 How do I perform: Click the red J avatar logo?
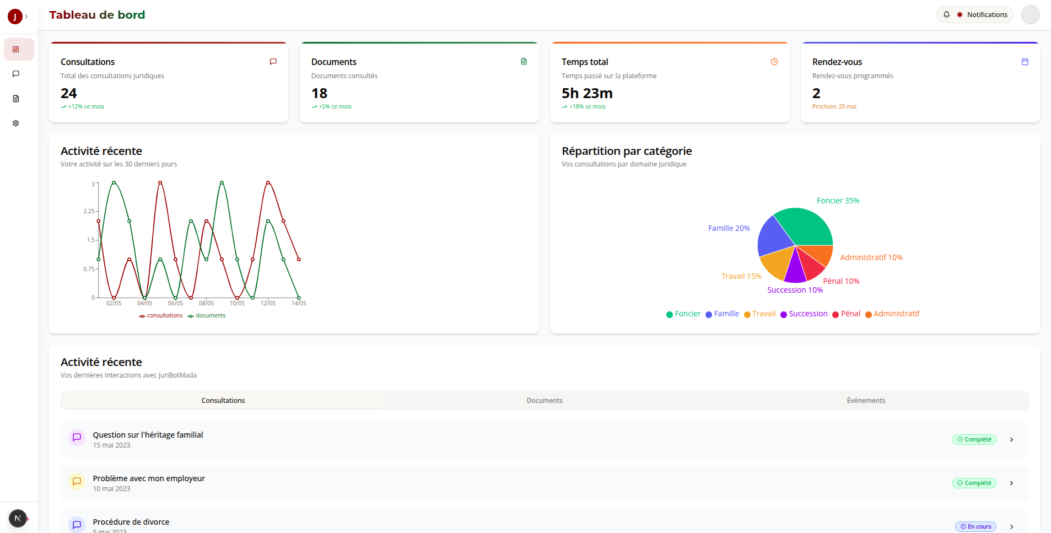pos(15,17)
